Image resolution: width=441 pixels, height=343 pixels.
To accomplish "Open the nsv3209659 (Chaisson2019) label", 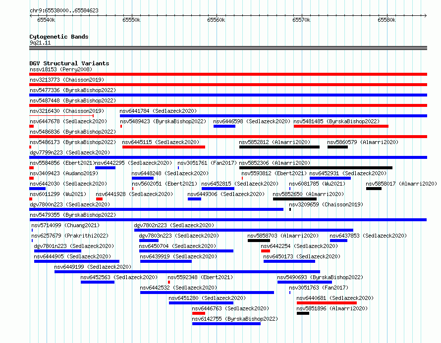I will [x=326, y=204].
